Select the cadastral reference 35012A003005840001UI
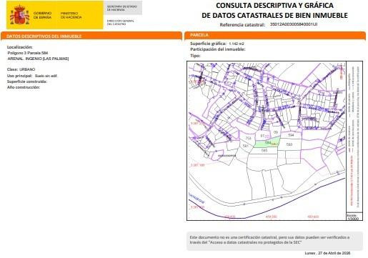The image size is (368, 258). coord(294,24)
